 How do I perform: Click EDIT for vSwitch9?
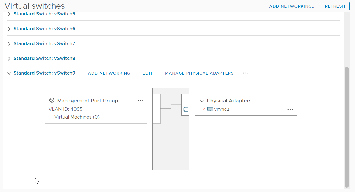148,73
